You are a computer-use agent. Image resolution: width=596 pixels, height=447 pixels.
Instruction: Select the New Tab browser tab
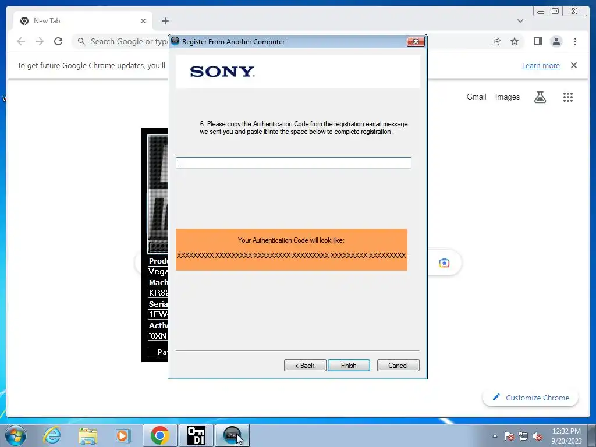click(x=83, y=21)
